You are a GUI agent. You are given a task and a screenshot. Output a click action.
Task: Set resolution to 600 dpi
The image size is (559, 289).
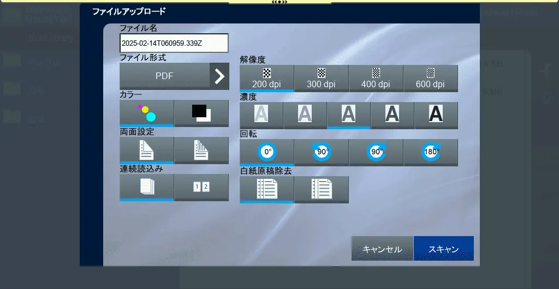click(x=431, y=78)
